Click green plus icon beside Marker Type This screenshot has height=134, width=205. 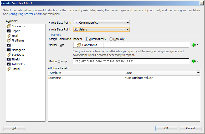click(194, 45)
